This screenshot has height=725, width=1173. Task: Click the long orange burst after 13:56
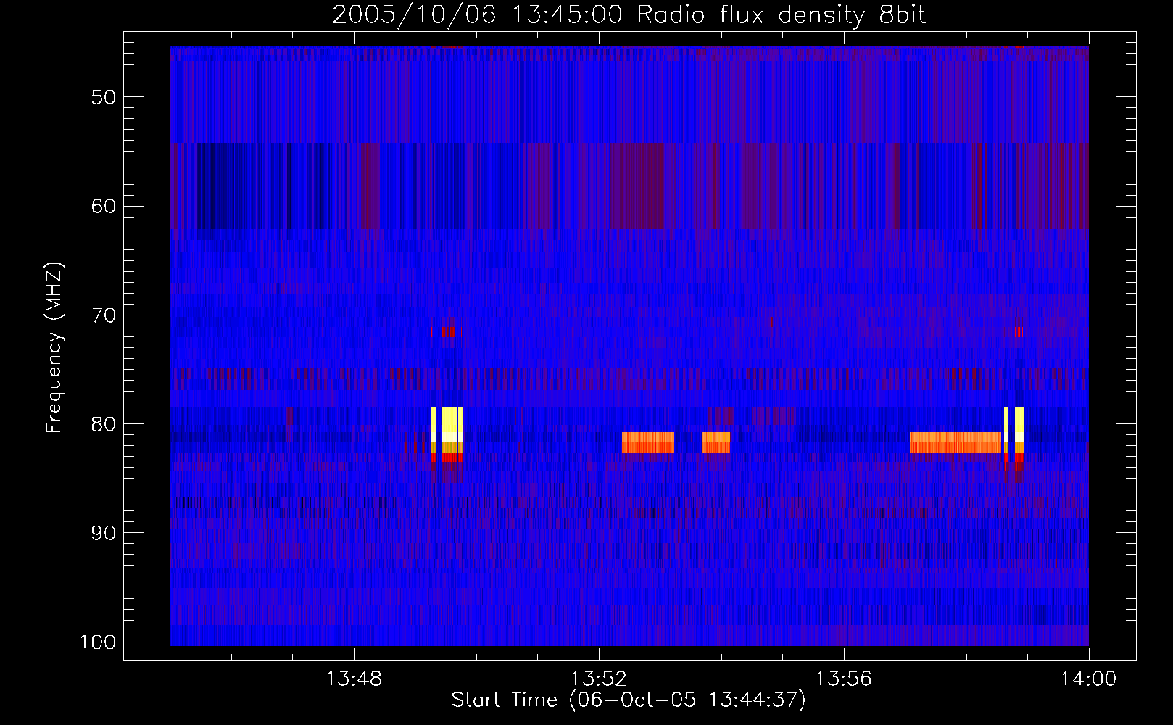956,443
